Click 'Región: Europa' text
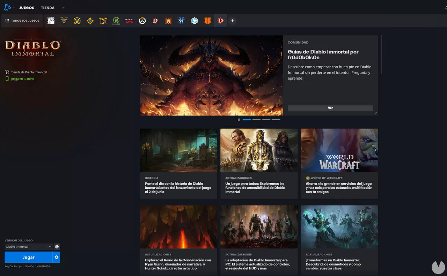The width and height of the screenshot is (447, 276). click(x=13, y=266)
